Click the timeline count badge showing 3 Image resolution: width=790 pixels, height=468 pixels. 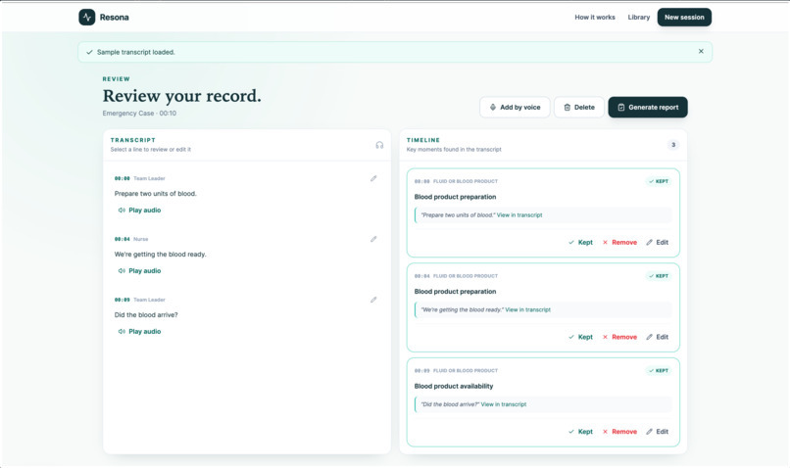click(673, 145)
